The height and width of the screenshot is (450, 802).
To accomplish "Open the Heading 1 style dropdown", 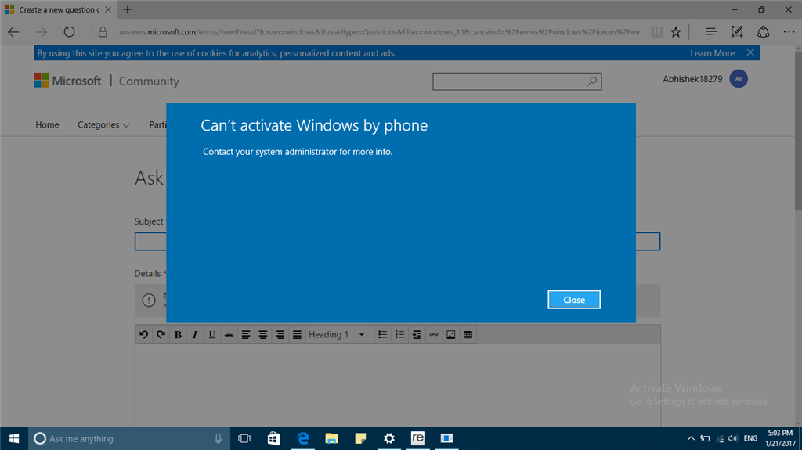I will coord(338,334).
